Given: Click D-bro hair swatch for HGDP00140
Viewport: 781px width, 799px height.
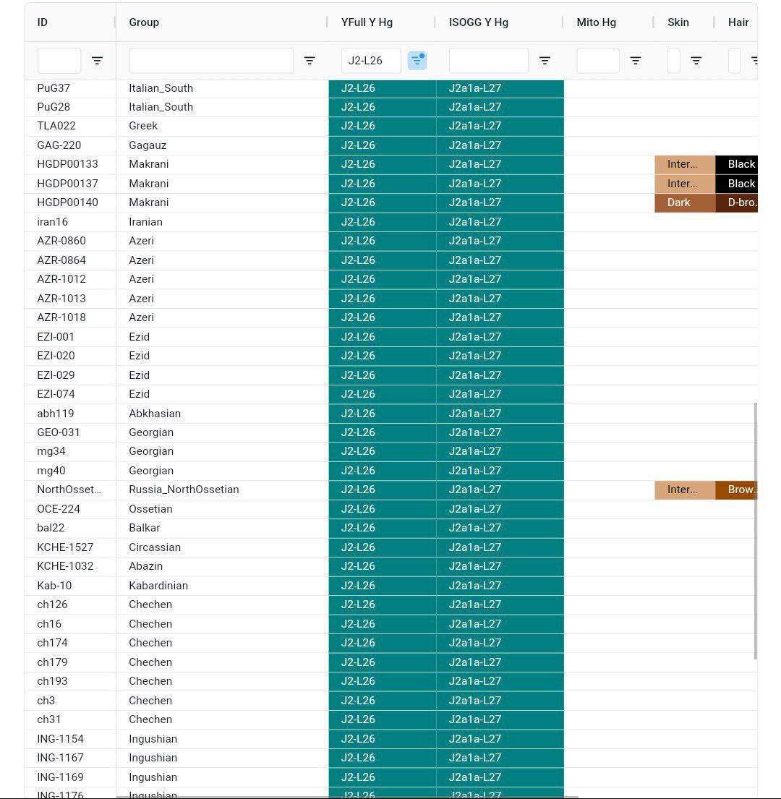Looking at the screenshot, I should (x=737, y=202).
